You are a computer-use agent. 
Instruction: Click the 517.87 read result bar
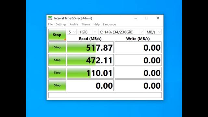point(90,47)
